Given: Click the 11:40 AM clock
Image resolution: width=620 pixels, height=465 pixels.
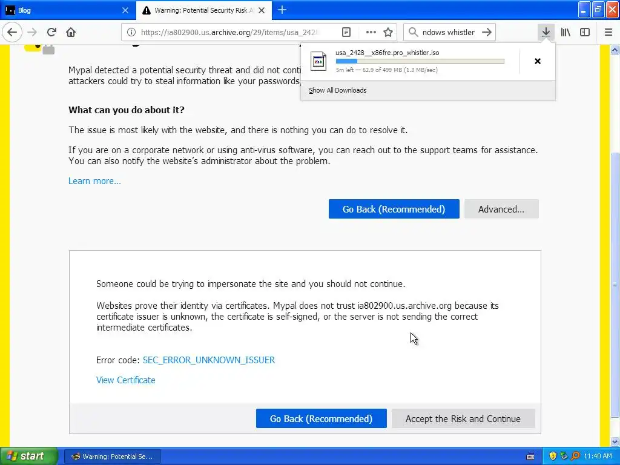Looking at the screenshot, I should pyautogui.click(x=598, y=456).
